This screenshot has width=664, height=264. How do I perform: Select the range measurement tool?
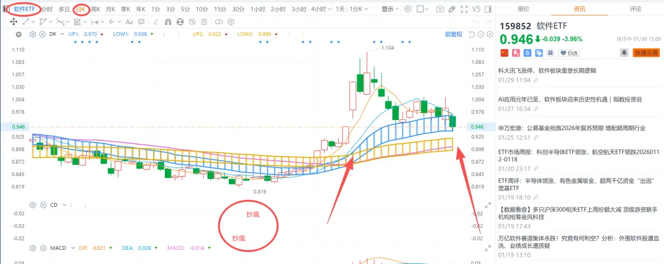tap(95, 22)
